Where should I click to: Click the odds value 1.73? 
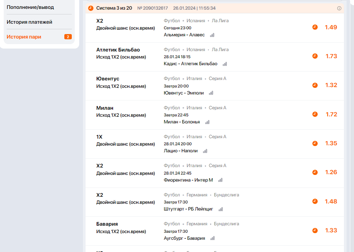(331, 56)
